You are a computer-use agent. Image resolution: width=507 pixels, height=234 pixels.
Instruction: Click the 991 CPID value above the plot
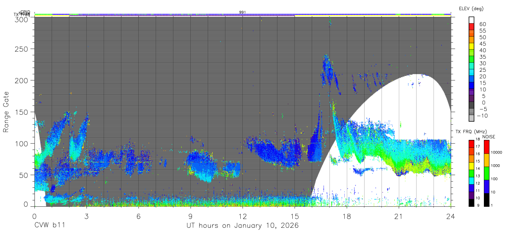(242, 12)
